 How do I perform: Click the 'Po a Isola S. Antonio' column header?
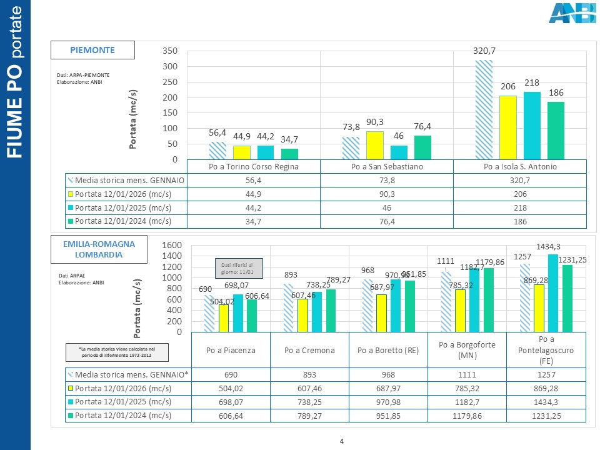[520, 166]
